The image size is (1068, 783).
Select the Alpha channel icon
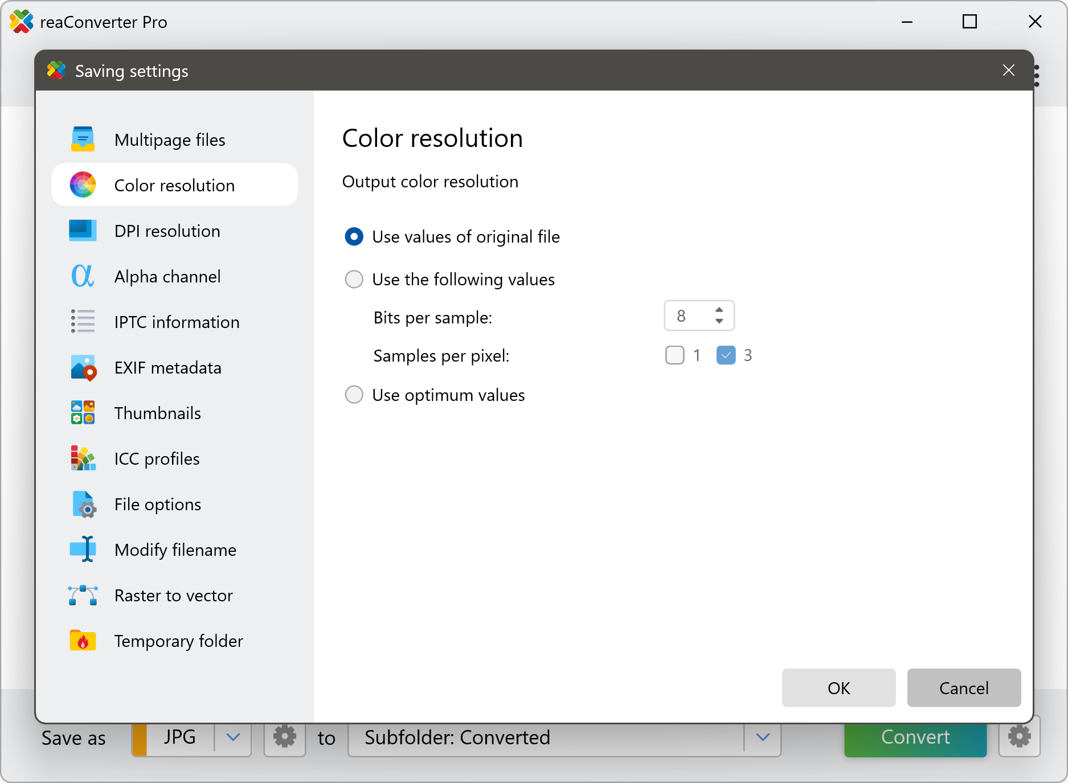click(x=83, y=276)
